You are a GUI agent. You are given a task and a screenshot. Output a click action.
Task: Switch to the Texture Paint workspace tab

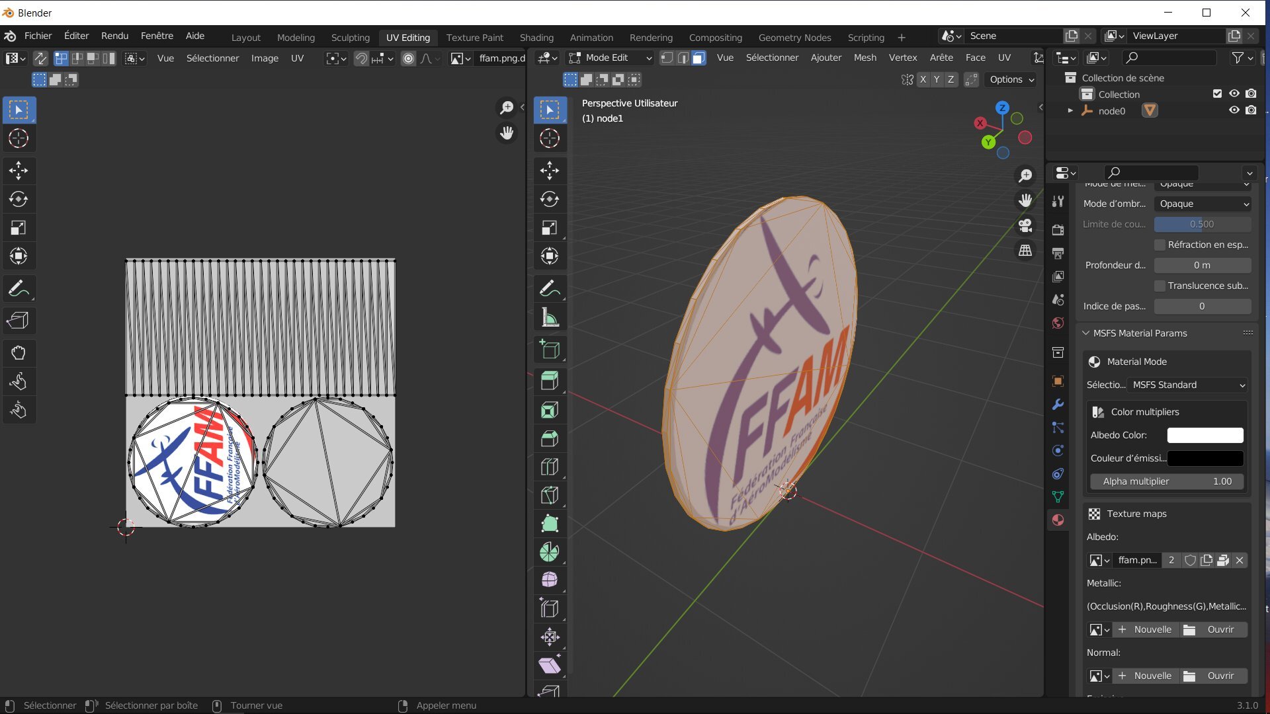pos(474,38)
